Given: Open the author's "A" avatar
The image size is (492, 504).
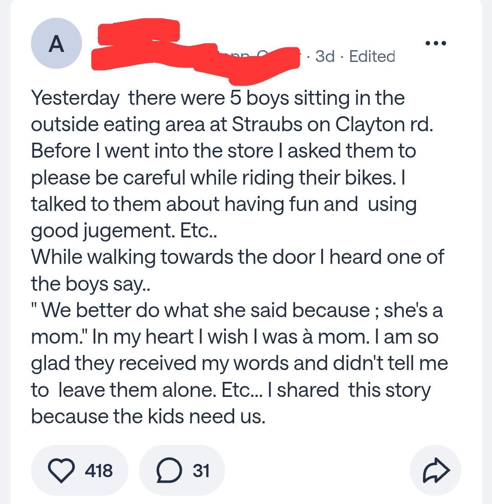Looking at the screenshot, I should pyautogui.click(x=56, y=44).
